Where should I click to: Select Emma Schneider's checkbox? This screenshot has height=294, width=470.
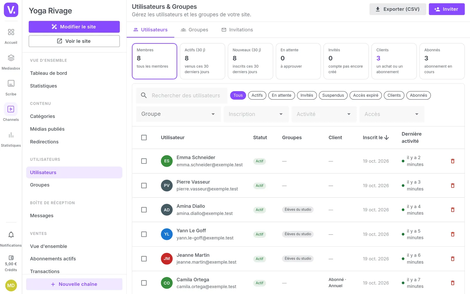coord(144,161)
